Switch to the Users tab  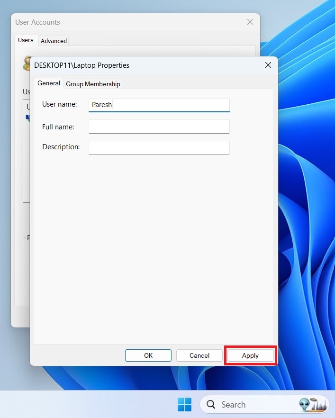26,40
